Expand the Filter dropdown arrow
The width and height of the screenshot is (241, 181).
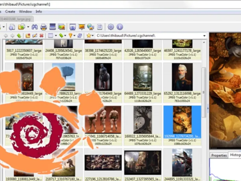click(74, 36)
